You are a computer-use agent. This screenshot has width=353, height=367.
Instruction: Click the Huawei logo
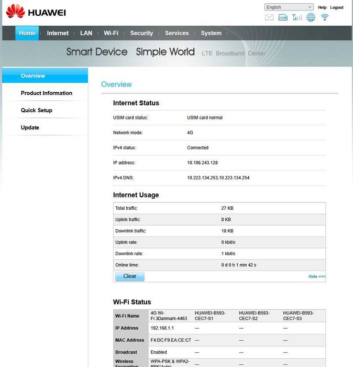(x=36, y=12)
